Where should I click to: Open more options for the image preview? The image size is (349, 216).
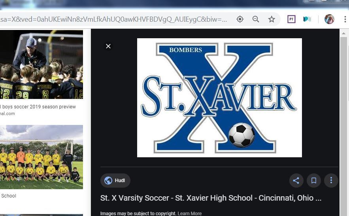click(331, 181)
